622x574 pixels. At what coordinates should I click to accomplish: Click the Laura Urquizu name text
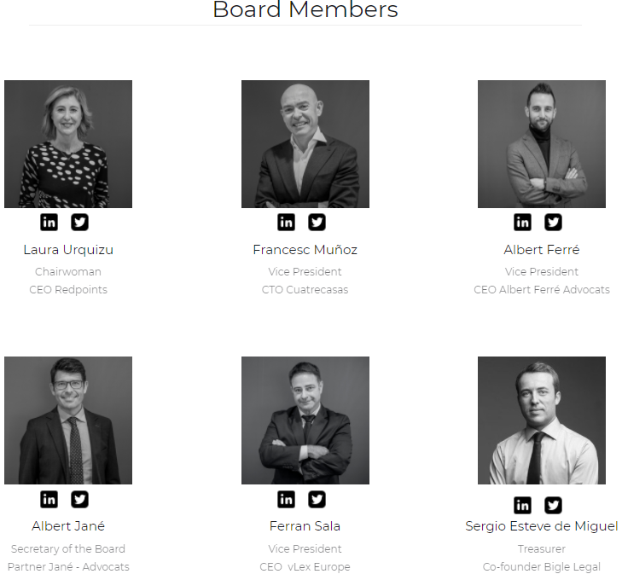pos(68,250)
